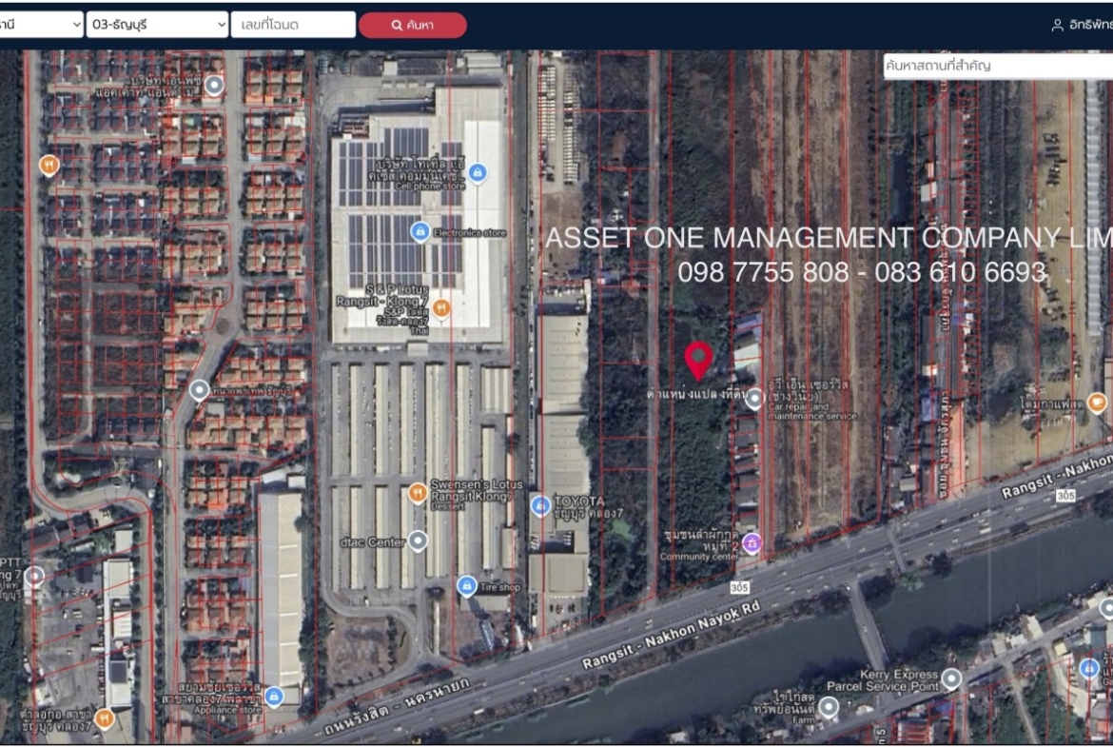Screen dimensions: 1113x747
Task: Select the gray marker on the housing estate road
Action: point(200,390)
